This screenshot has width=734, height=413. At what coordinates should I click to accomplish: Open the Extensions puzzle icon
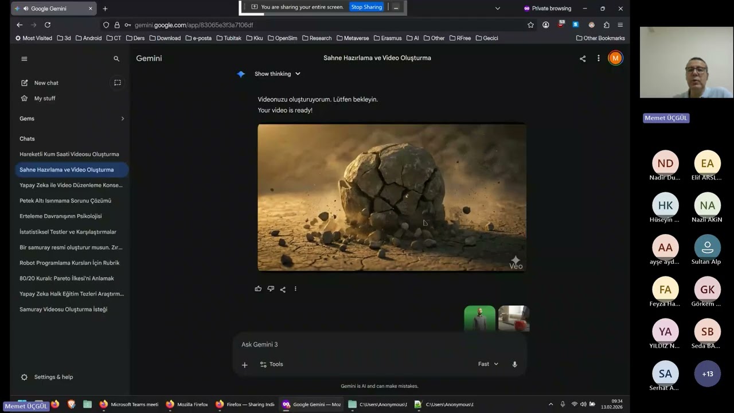[x=607, y=25]
